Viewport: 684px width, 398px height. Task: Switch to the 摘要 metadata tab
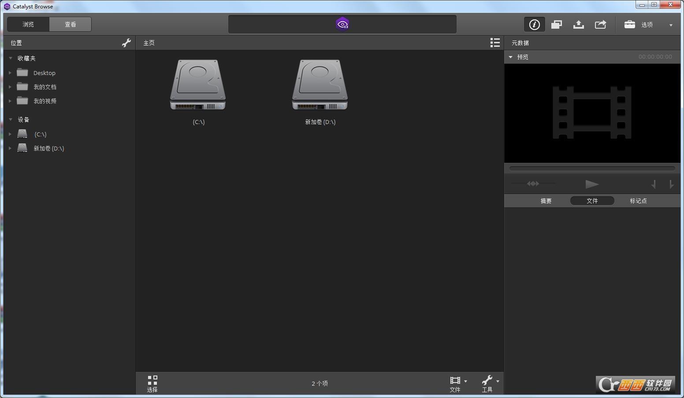546,201
